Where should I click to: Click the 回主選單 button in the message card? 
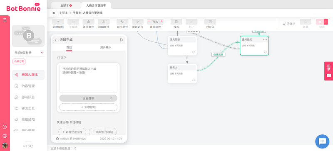coord(88,98)
